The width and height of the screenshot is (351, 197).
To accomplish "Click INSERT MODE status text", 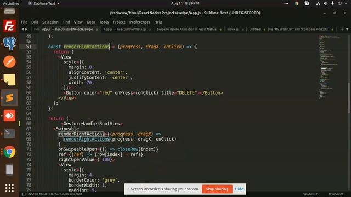I will pyautogui.click(x=55, y=194).
